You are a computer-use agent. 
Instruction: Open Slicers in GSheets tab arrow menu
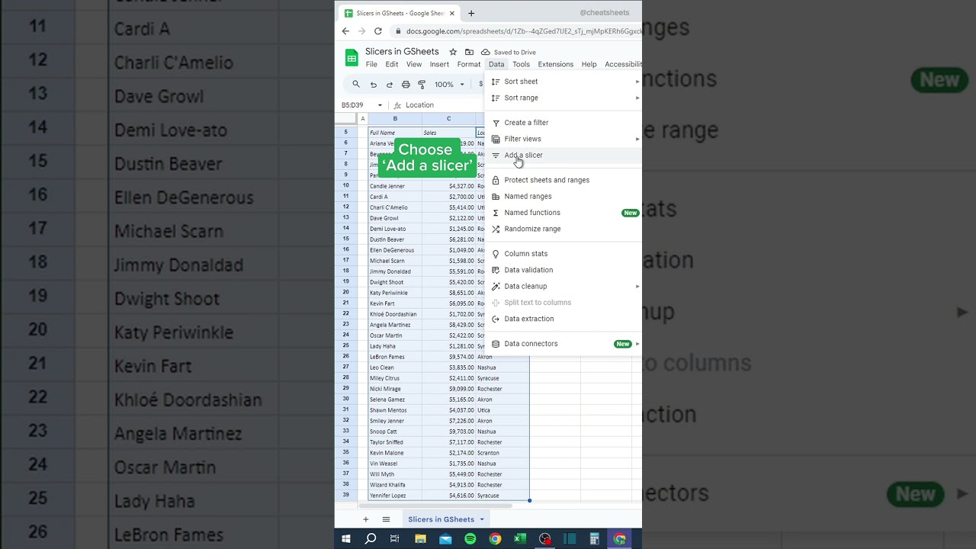click(482, 519)
